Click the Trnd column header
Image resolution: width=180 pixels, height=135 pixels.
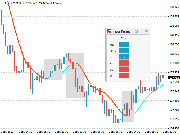pos(124,38)
